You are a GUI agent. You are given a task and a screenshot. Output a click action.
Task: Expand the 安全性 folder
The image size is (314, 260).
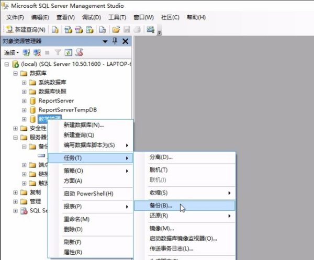[x=15, y=128]
